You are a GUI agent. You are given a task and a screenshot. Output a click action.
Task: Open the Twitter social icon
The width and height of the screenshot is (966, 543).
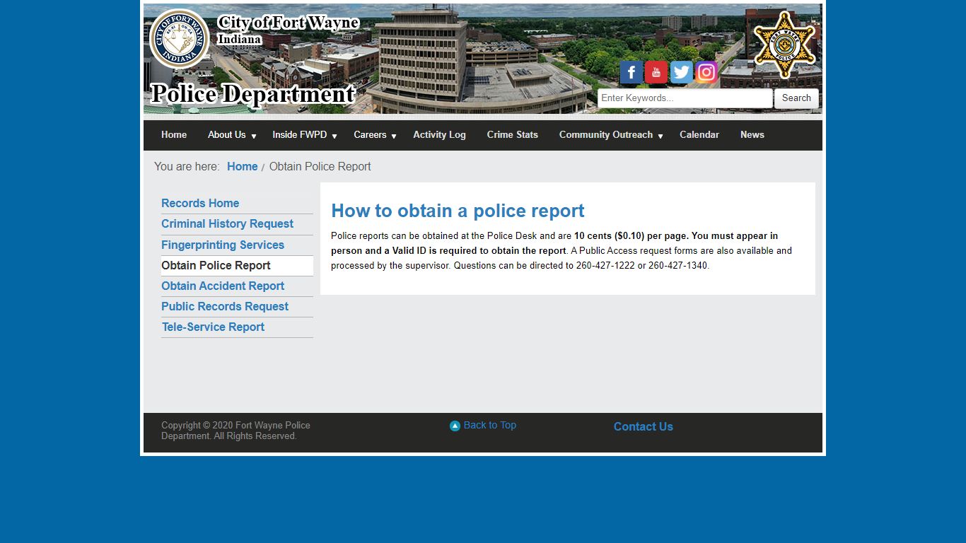(682, 72)
